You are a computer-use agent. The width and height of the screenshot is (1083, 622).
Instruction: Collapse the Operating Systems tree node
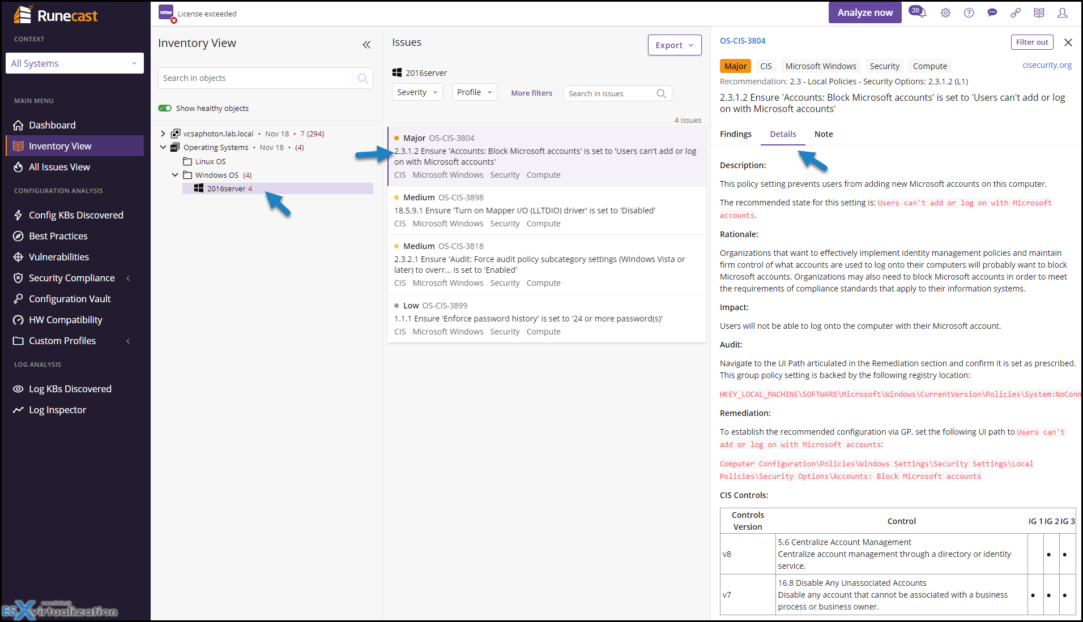point(163,147)
